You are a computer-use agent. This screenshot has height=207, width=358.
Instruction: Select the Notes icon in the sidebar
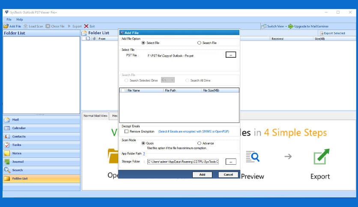pyautogui.click(x=7, y=153)
